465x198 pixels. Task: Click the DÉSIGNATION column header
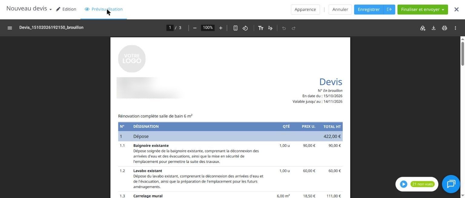(x=146, y=127)
